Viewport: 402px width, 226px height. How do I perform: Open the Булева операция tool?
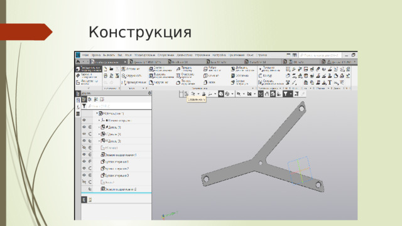click(239, 82)
